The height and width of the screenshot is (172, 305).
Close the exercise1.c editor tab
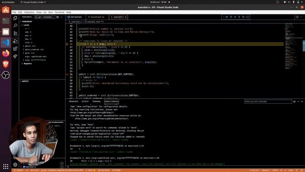(x=126, y=17)
